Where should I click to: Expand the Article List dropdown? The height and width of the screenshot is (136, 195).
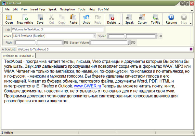(191, 49)
